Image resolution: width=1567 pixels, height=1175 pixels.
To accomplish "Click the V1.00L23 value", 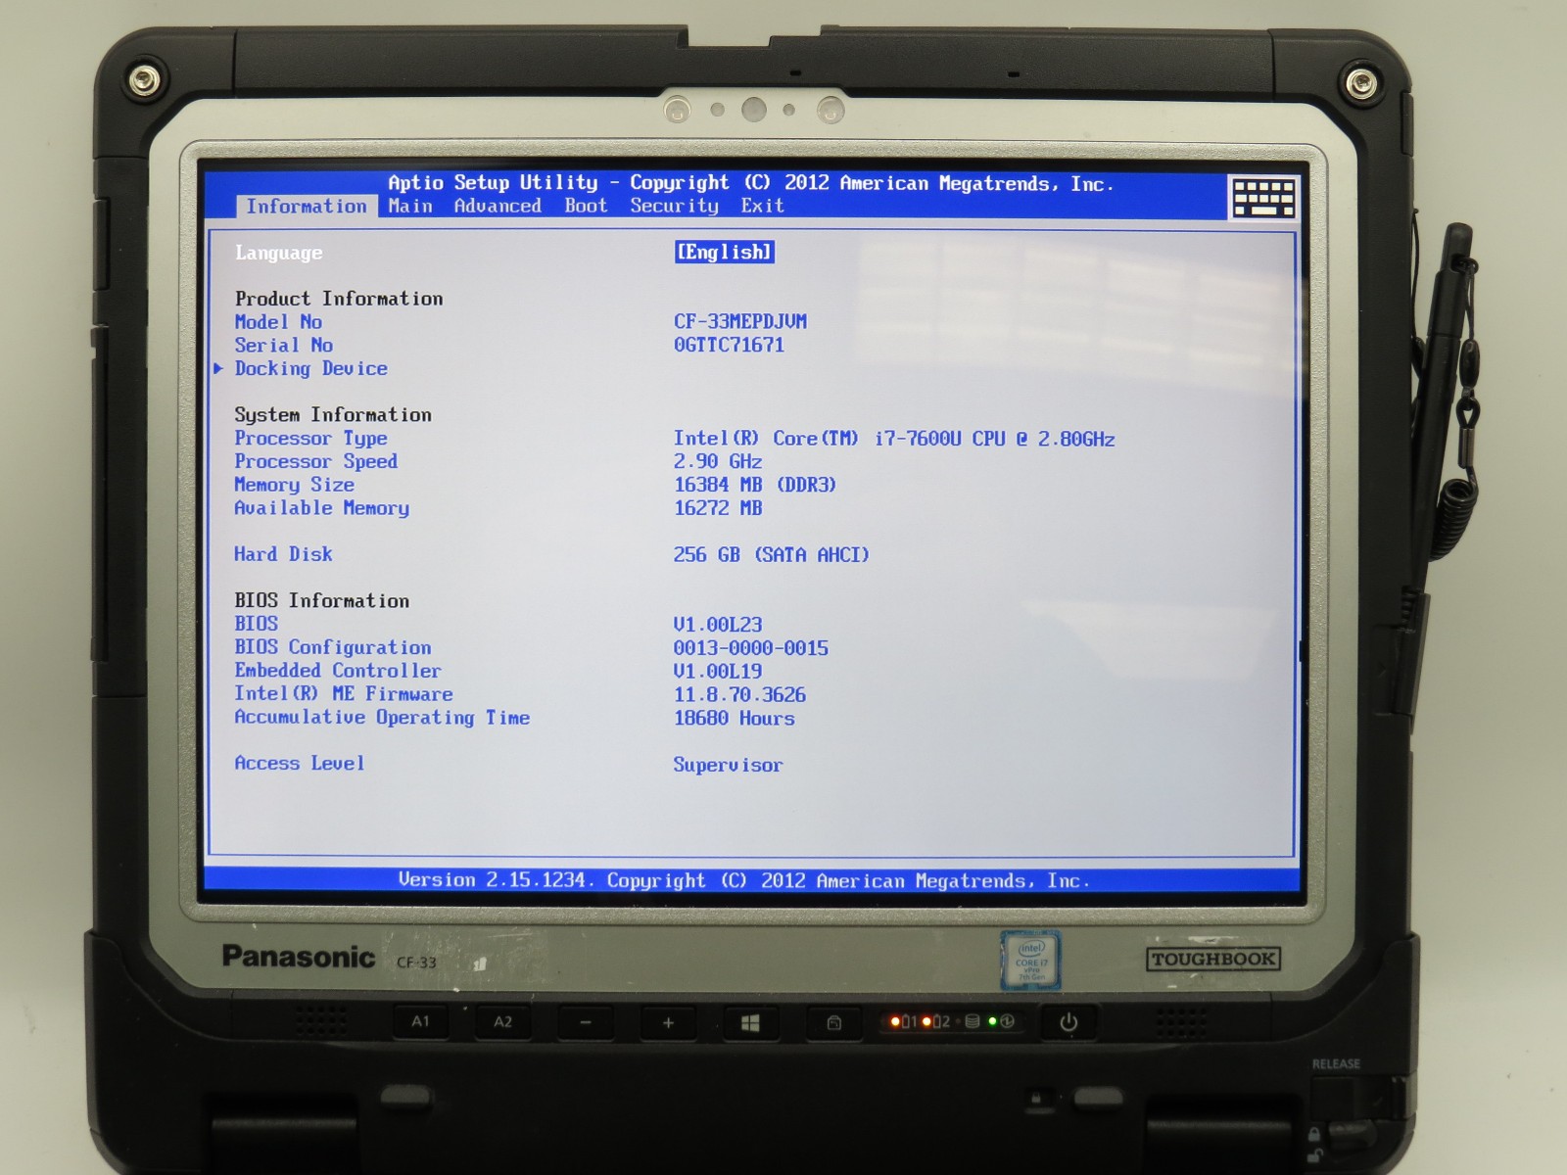I will pyautogui.click(x=718, y=625).
